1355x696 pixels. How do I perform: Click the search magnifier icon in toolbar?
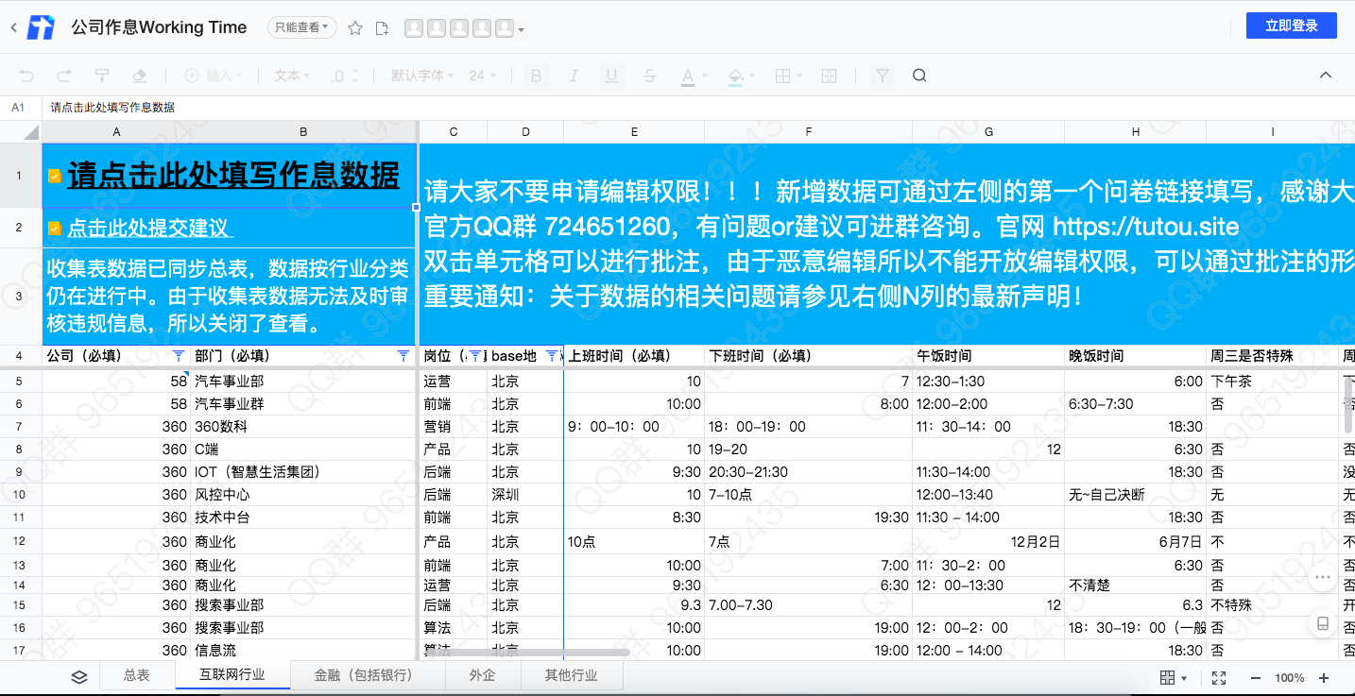[x=919, y=76]
